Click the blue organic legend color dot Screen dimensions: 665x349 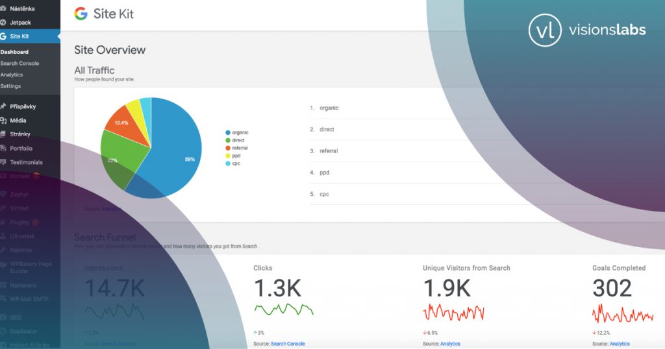point(227,132)
